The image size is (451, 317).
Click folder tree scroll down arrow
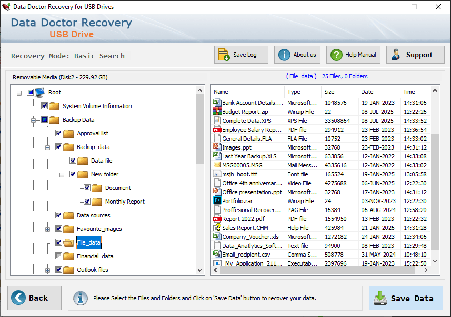[x=199, y=270]
